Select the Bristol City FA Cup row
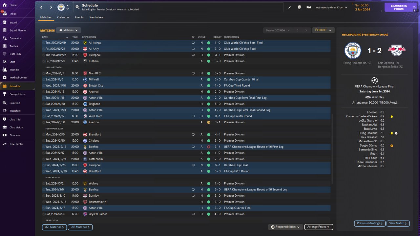This screenshot has height=236, width=420. [186, 86]
